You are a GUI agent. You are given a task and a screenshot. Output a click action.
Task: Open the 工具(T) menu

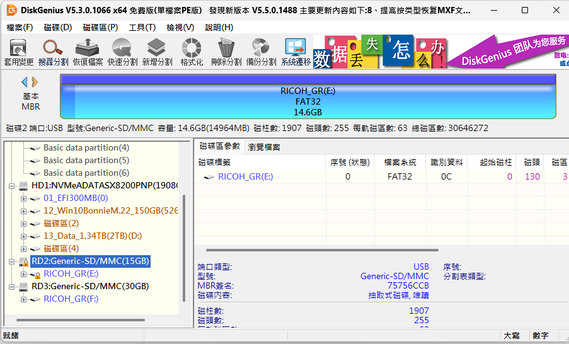[142, 28]
